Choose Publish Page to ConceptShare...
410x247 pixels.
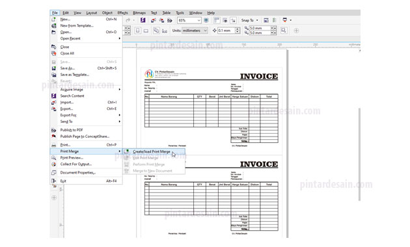tap(86, 136)
